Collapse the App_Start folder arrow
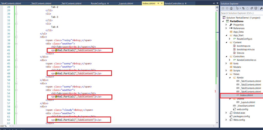 pyautogui.click(x=226, y=35)
